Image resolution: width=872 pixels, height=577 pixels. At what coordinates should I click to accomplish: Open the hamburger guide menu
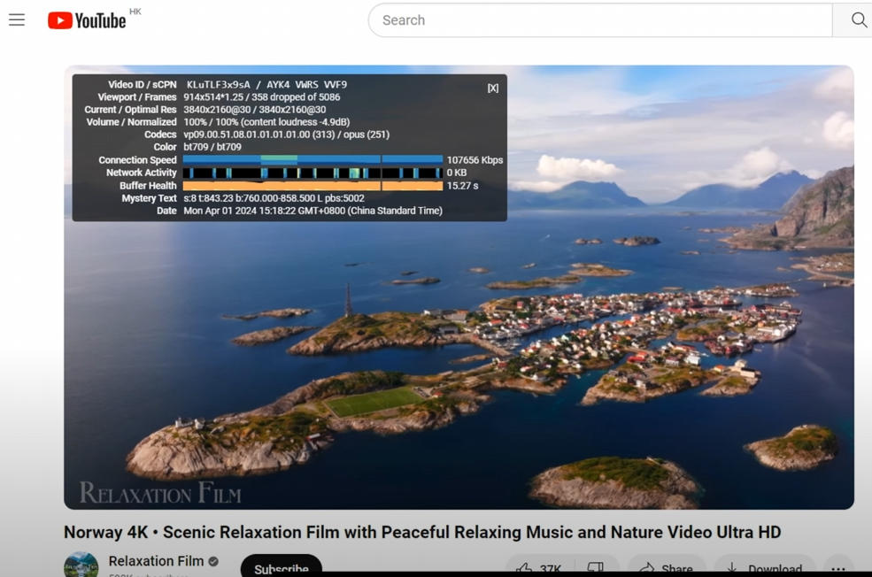coord(17,20)
